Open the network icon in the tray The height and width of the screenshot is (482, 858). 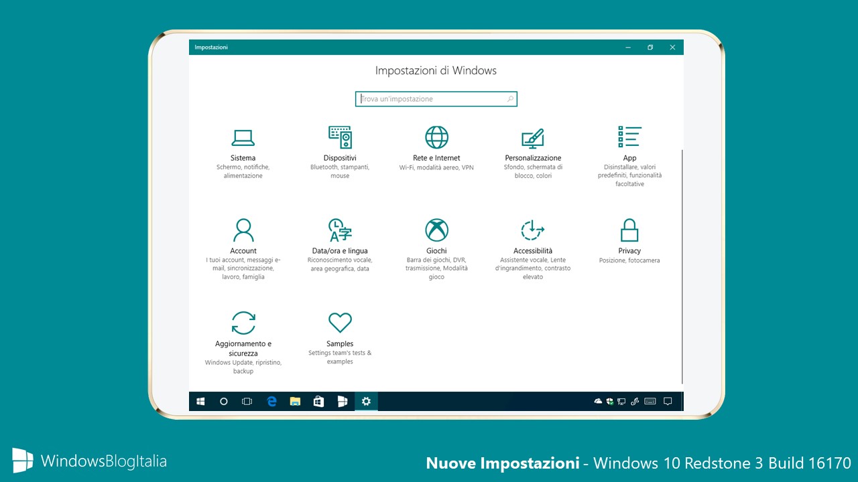pyautogui.click(x=621, y=401)
